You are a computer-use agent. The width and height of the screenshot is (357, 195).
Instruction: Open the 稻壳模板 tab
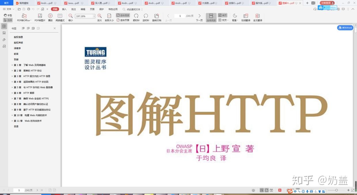pos(24,3)
